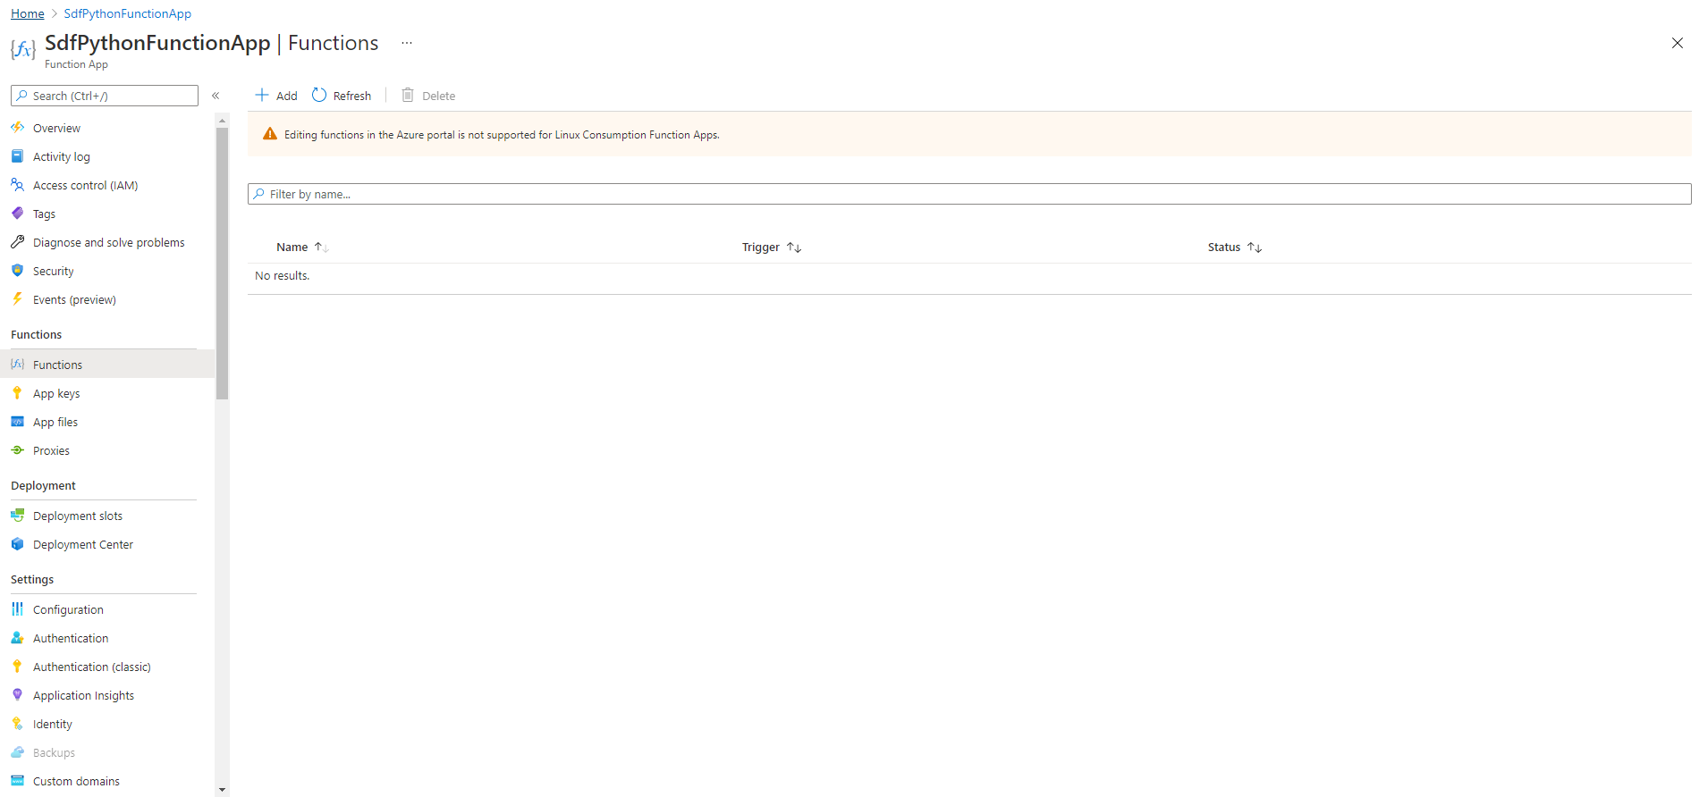Image resolution: width=1699 pixels, height=797 pixels.
Task: Click the Delete button
Action: point(428,96)
